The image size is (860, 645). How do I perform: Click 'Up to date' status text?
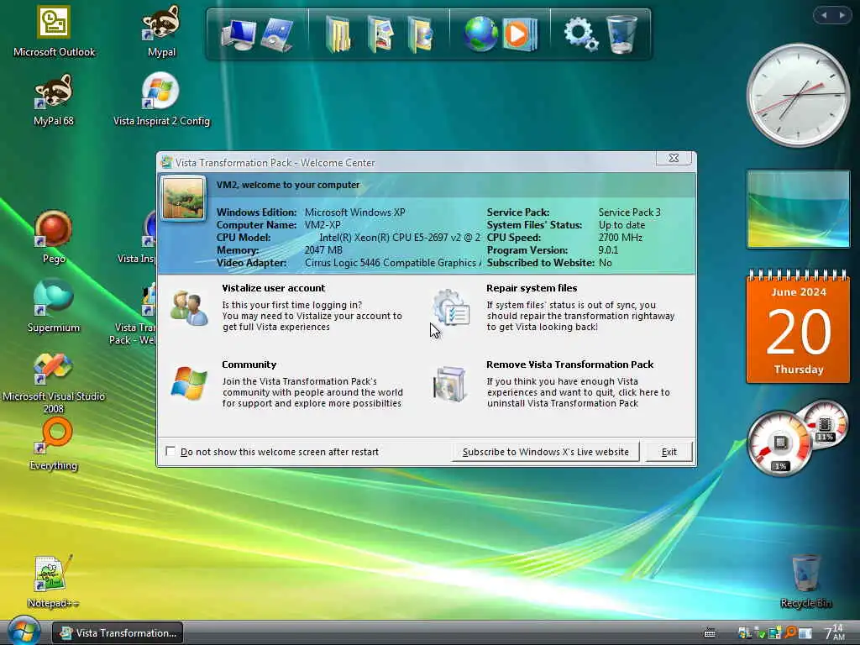click(621, 225)
